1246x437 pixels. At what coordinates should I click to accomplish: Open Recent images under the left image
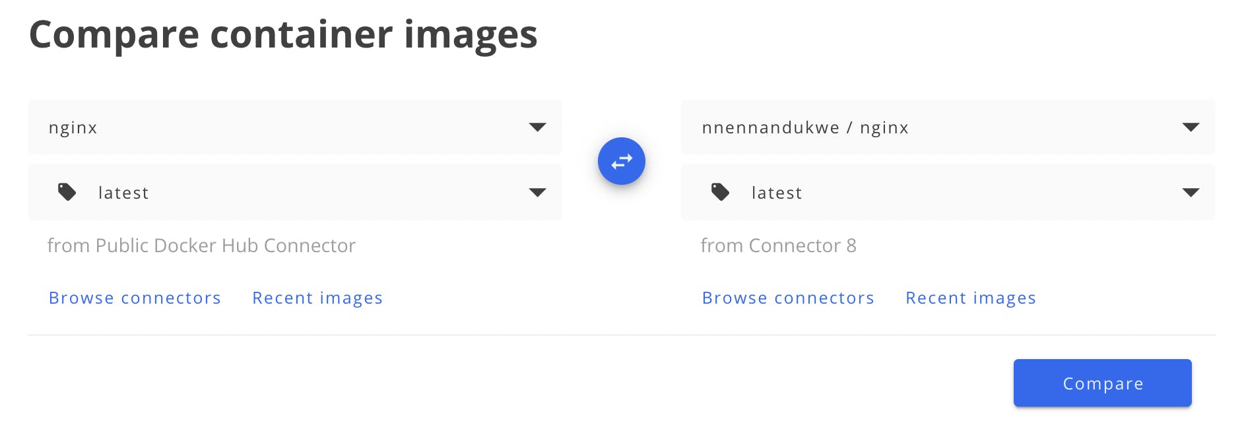tap(317, 298)
